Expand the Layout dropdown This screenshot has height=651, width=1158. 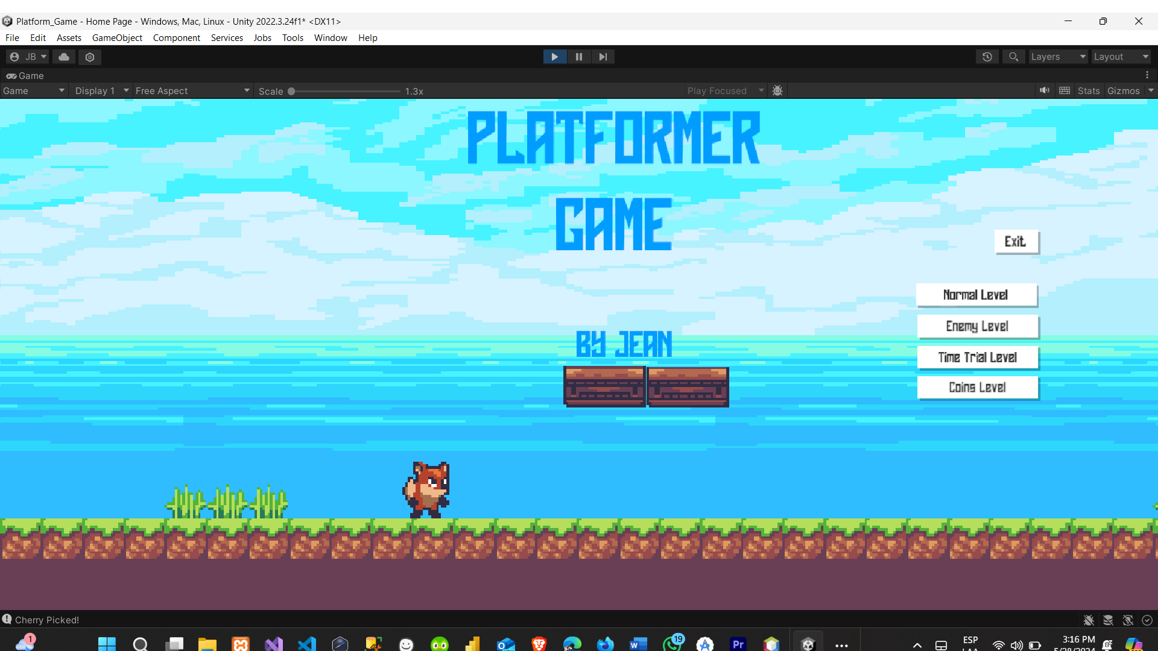pos(1121,57)
